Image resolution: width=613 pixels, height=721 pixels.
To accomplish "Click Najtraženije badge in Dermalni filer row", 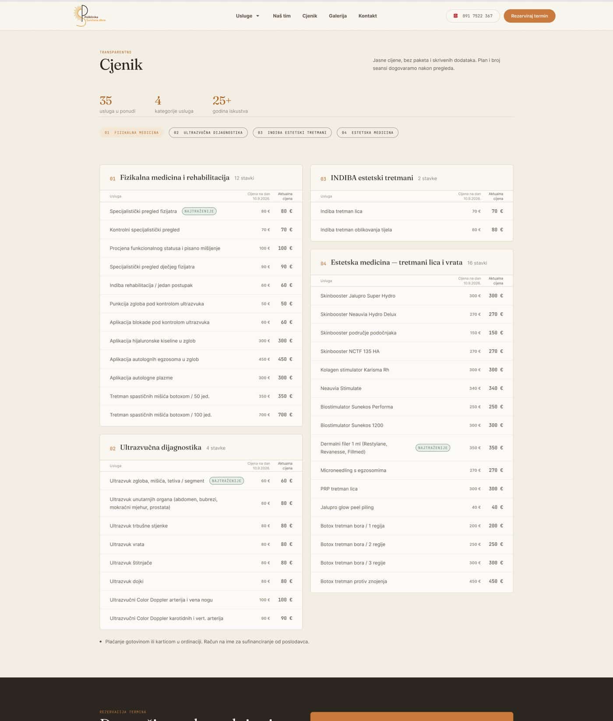I will 433,447.
